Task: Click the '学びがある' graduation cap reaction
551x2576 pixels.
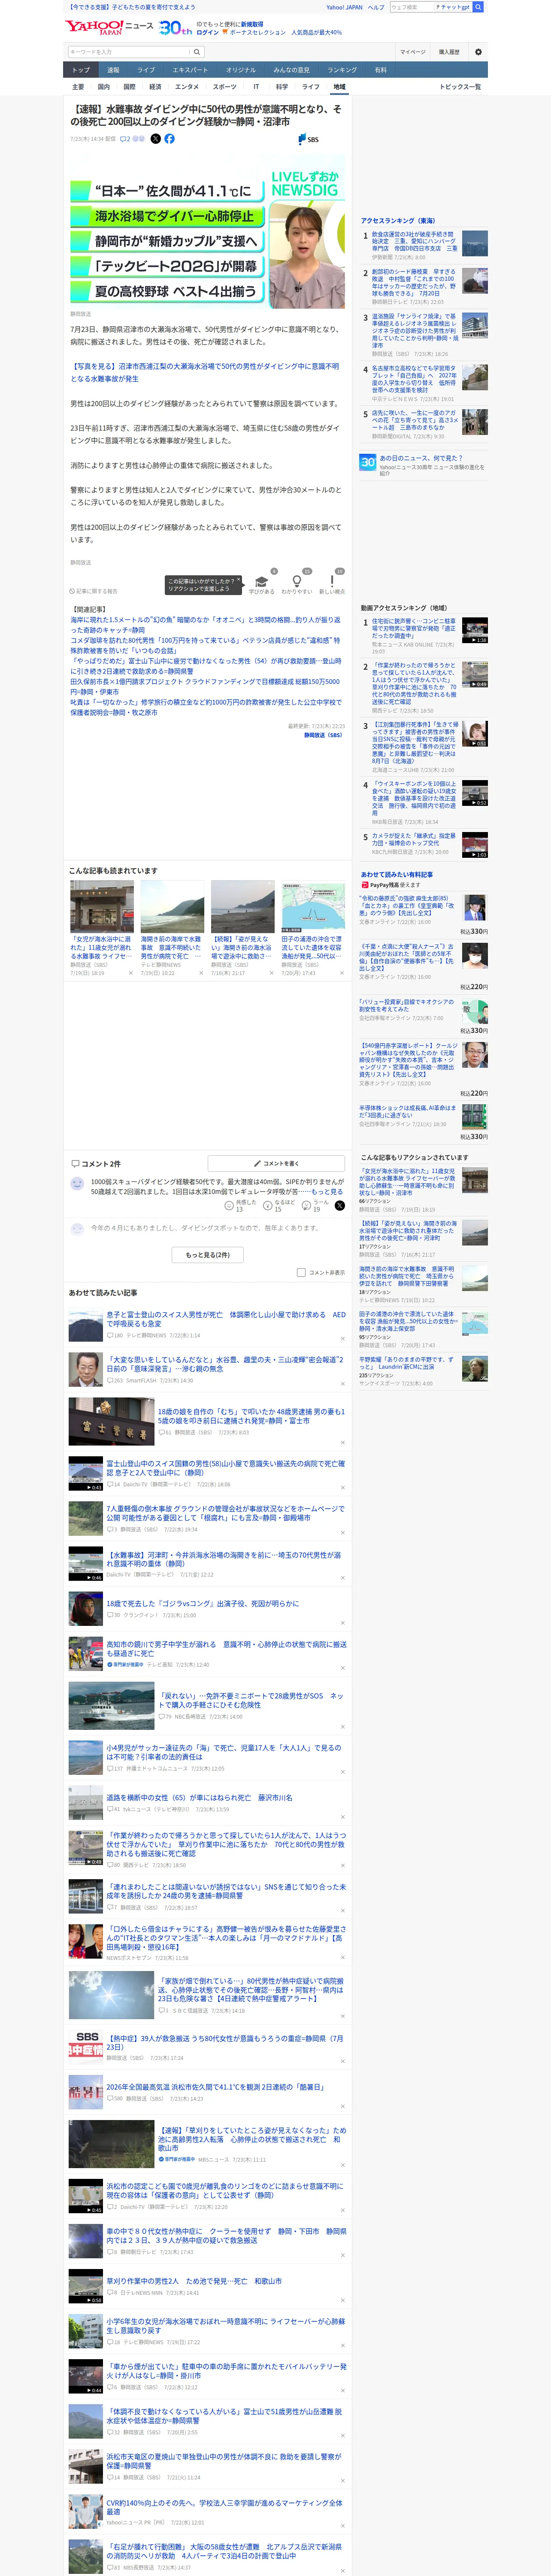Action: (261, 584)
